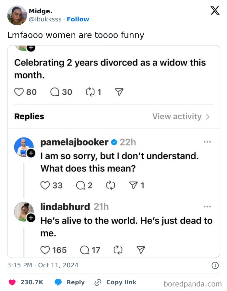The height and width of the screenshot is (291, 227).
Task: Share lindabhurd's reply with the send icon
Action: 140,250
